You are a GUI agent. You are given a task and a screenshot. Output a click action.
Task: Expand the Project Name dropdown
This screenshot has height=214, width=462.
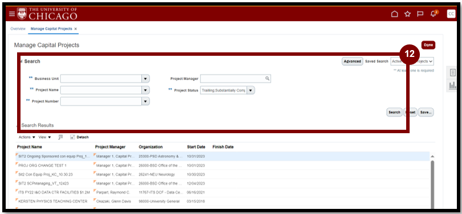(x=146, y=90)
